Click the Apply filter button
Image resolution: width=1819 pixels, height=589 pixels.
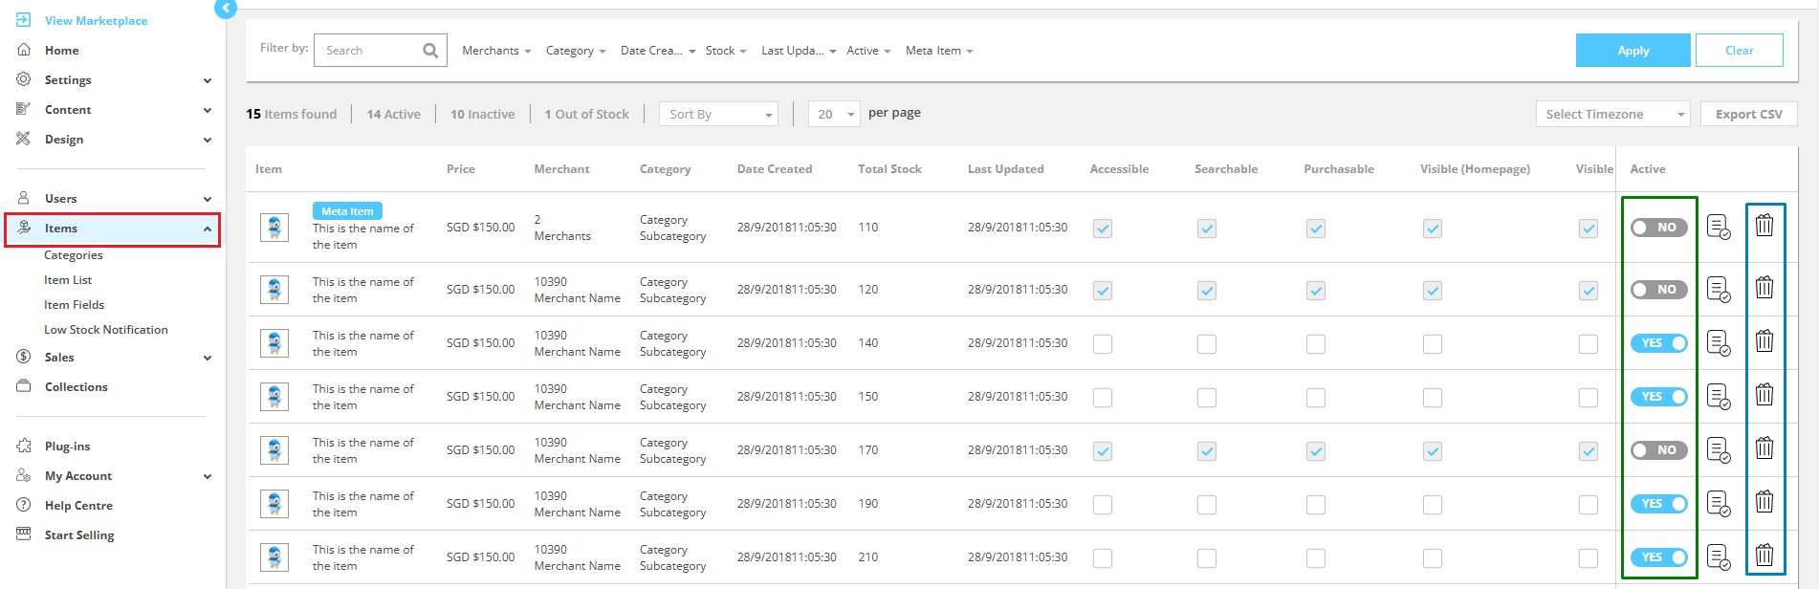point(1633,51)
